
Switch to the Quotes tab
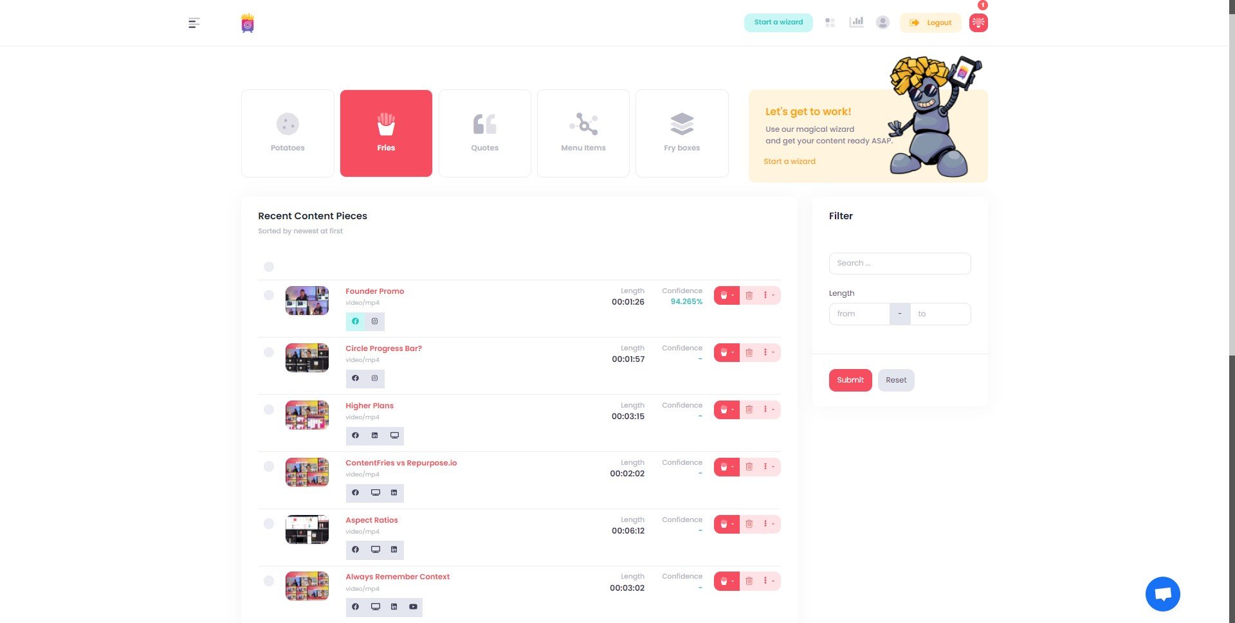484,133
